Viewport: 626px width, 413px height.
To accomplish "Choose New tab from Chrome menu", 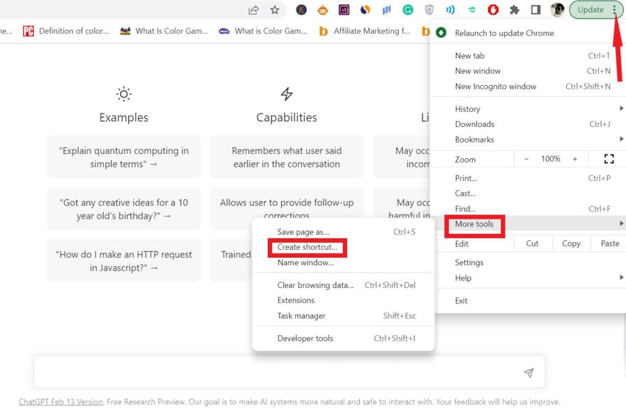I will click(528, 56).
